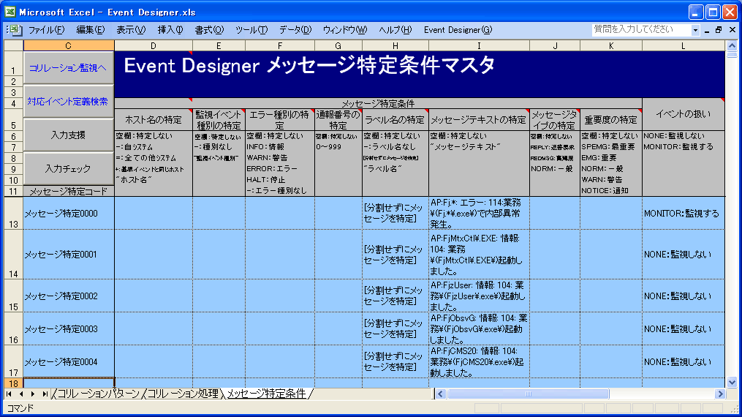Click the 対応イベント定義検索 button
The width and height of the screenshot is (742, 417).
click(x=68, y=101)
